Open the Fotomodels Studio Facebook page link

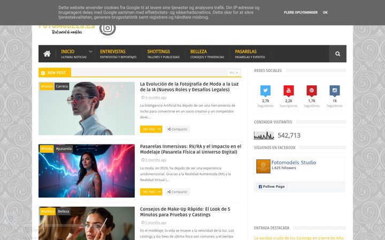click(x=294, y=162)
